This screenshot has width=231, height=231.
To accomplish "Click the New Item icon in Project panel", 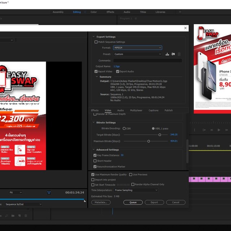I will [19, 216].
